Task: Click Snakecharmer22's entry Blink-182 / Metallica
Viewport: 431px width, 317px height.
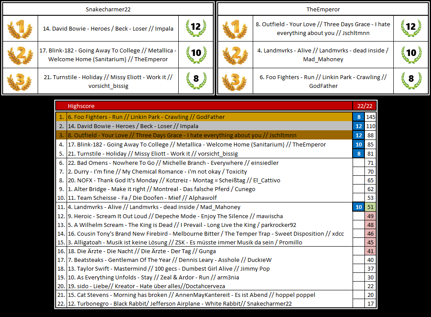Action: [x=108, y=55]
